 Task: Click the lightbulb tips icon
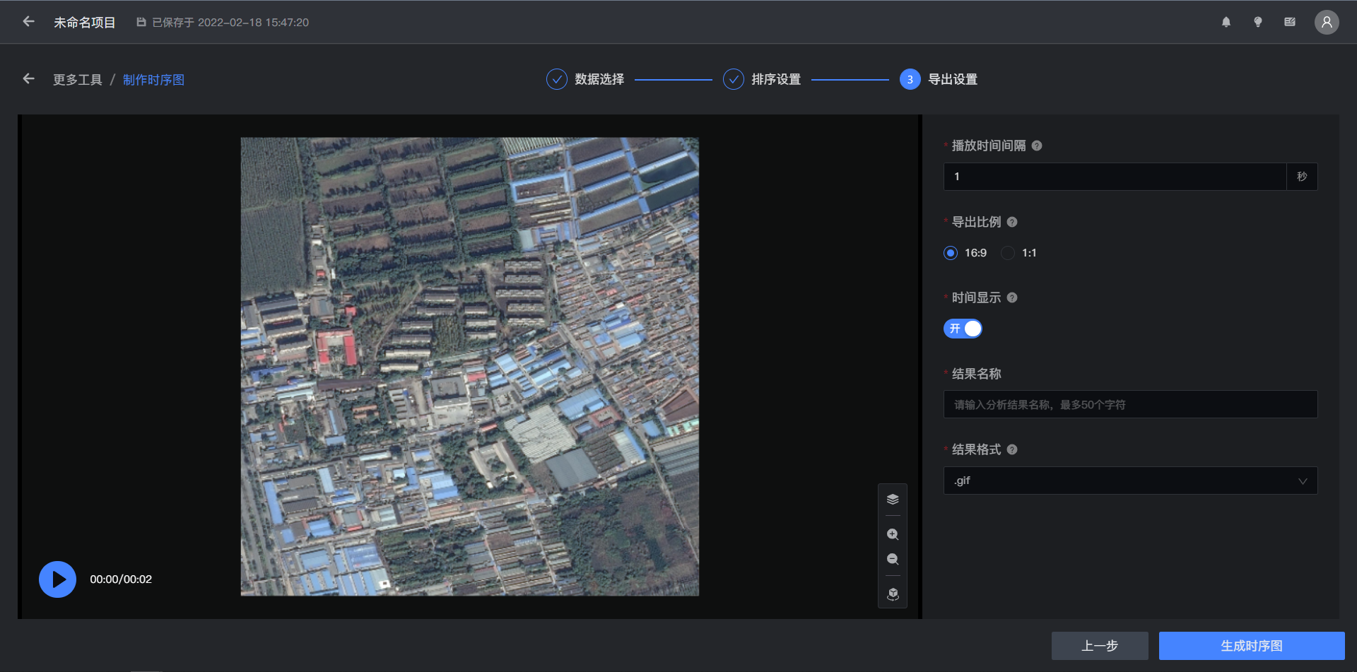(x=1258, y=22)
